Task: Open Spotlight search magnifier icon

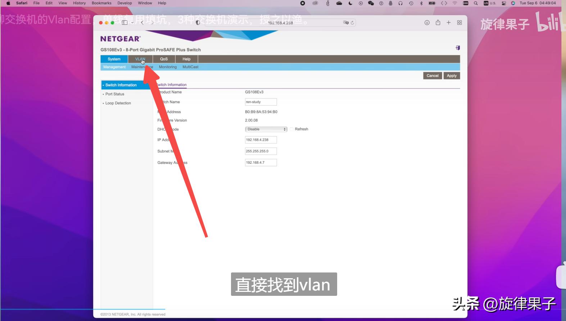Action: click(476, 3)
